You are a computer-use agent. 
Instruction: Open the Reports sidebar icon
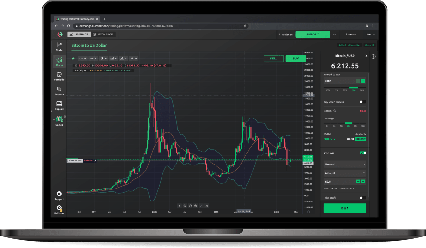point(59,90)
